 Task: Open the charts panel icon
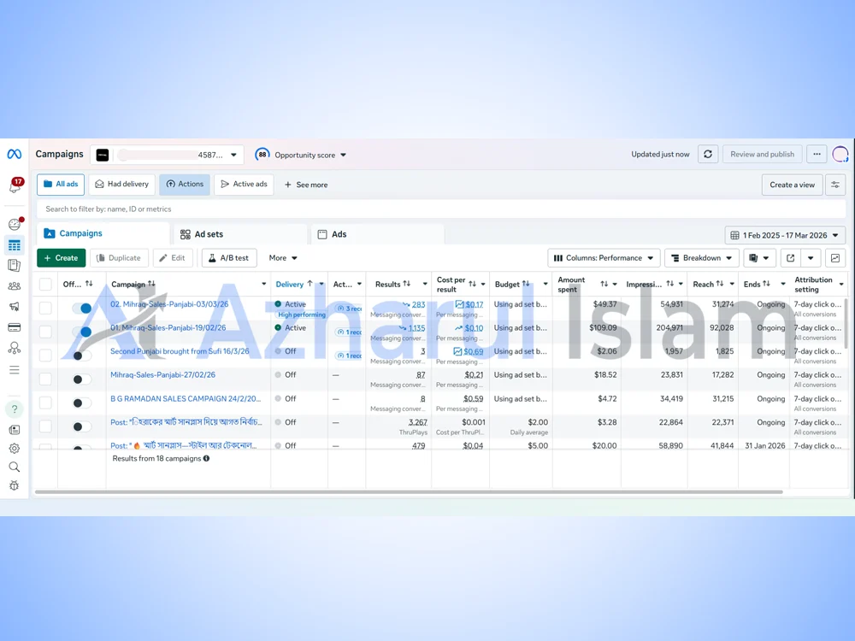point(835,258)
